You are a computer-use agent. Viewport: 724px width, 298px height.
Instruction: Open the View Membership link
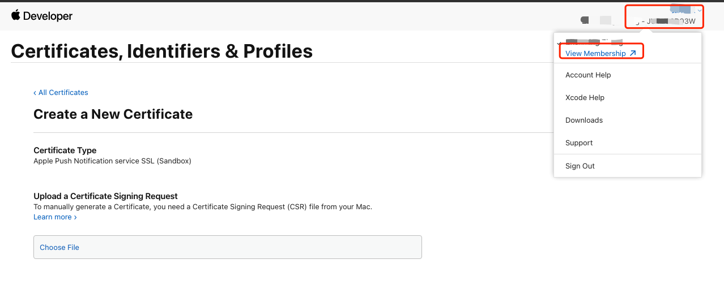(x=595, y=53)
